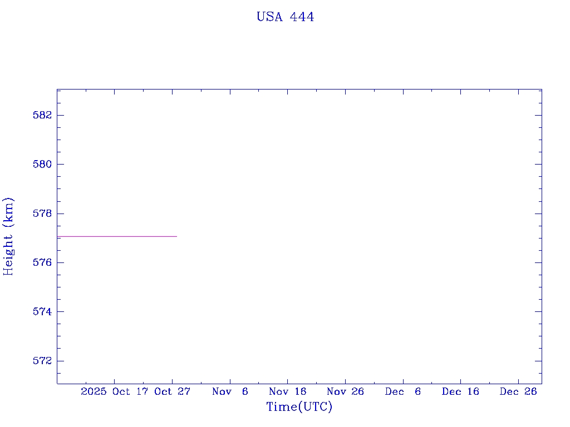The height and width of the screenshot is (427, 570).
Task: Click the right end of magenta height line
Action: click(x=176, y=236)
